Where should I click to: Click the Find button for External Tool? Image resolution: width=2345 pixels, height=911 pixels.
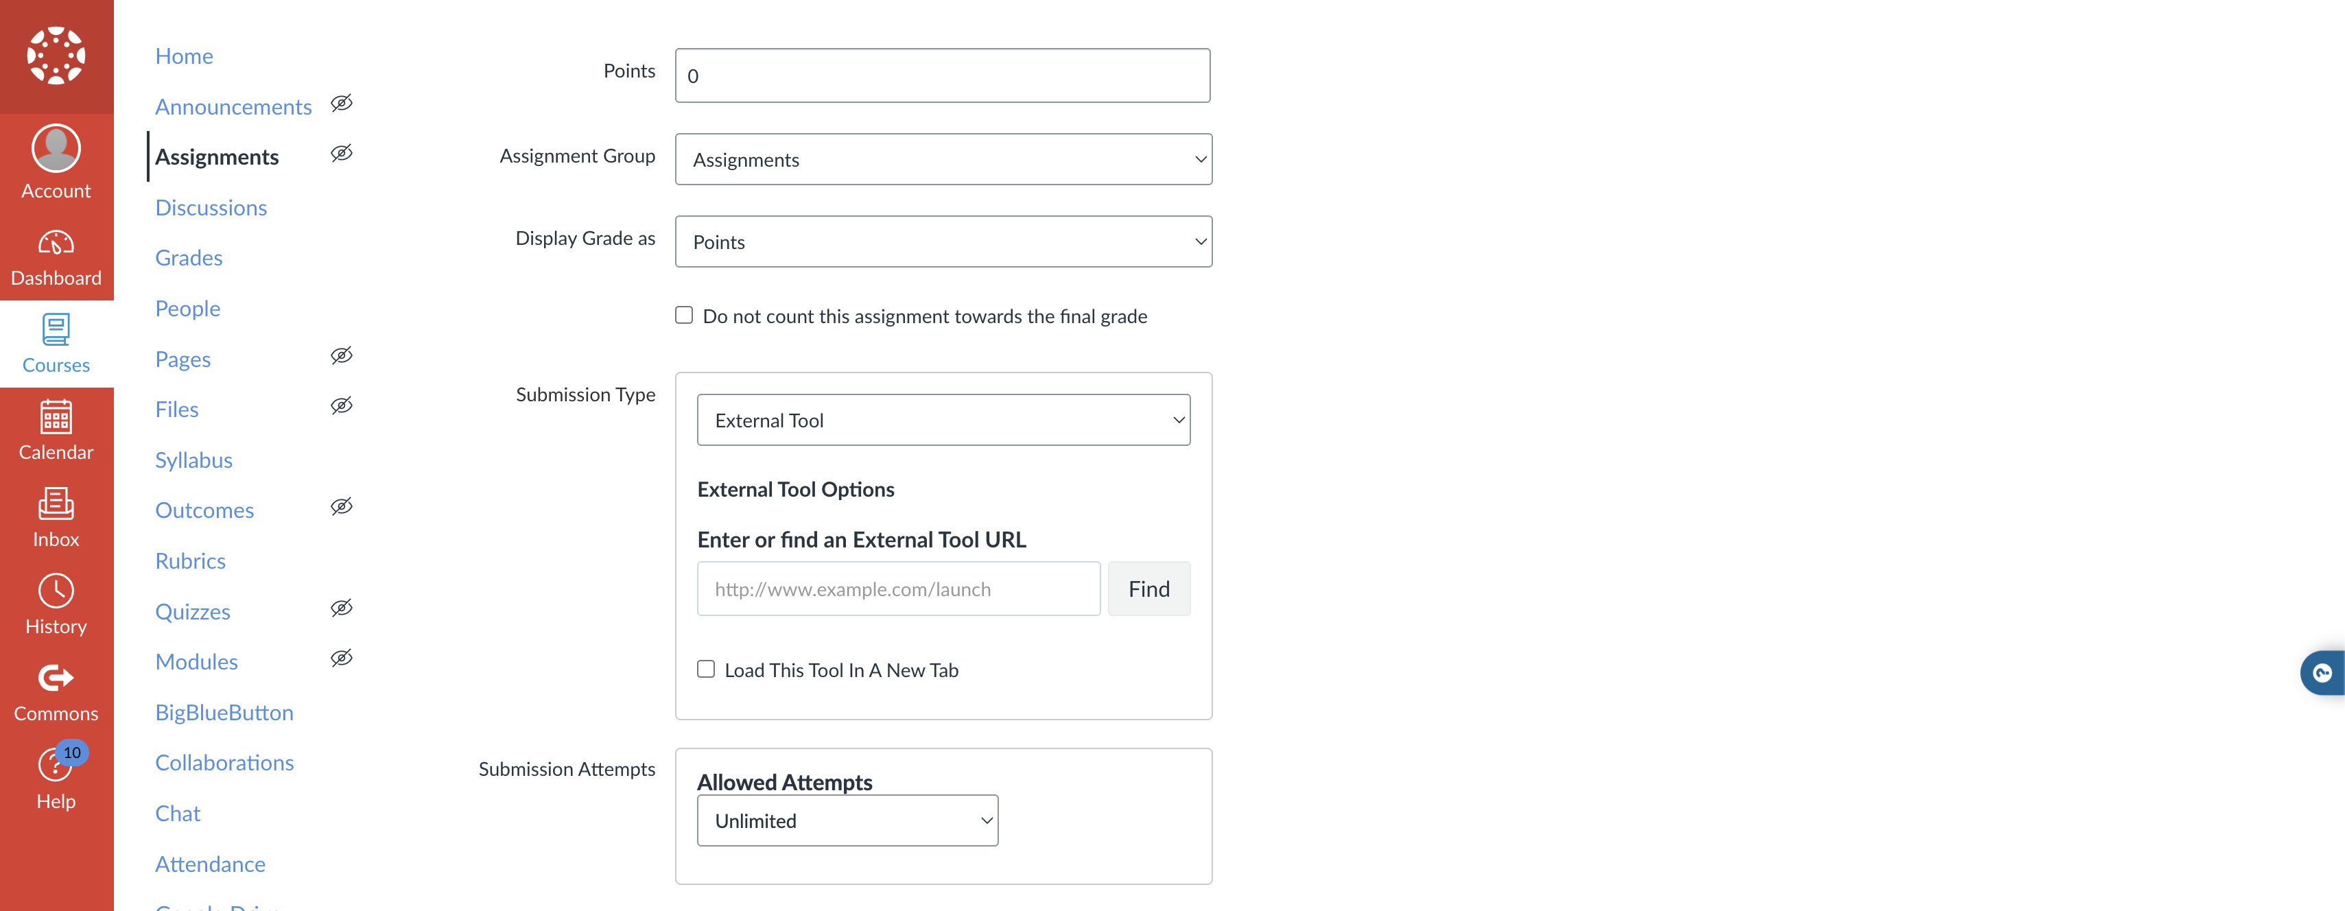pyautogui.click(x=1149, y=588)
